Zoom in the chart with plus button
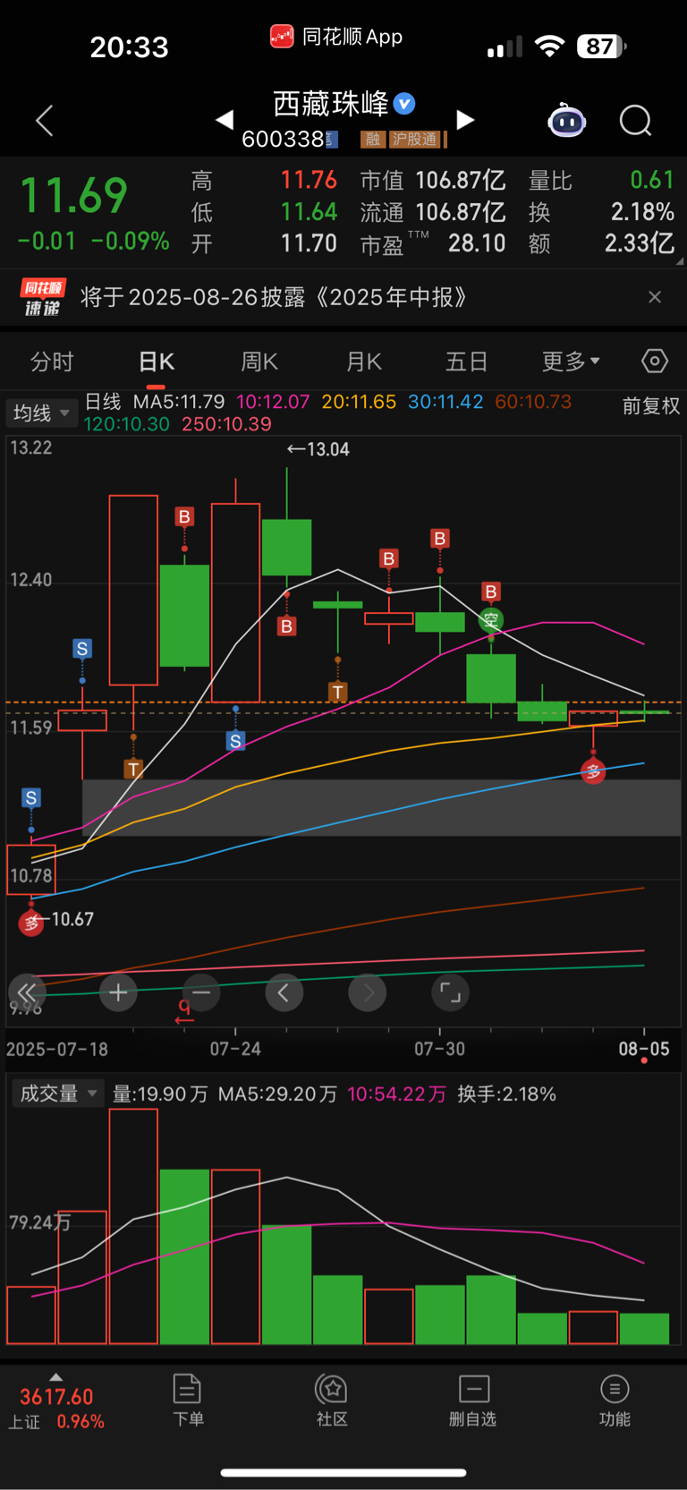Image resolution: width=687 pixels, height=1490 pixels. (118, 992)
